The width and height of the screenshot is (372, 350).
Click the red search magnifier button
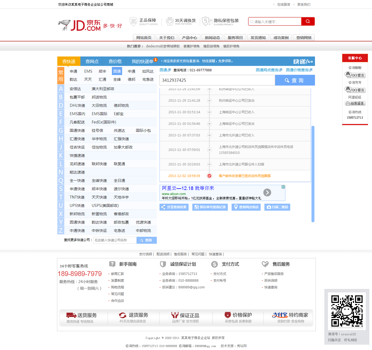(x=308, y=22)
